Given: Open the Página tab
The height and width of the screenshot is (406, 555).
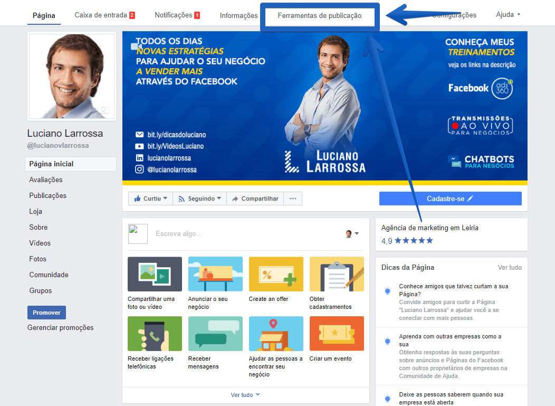Looking at the screenshot, I should (x=44, y=16).
